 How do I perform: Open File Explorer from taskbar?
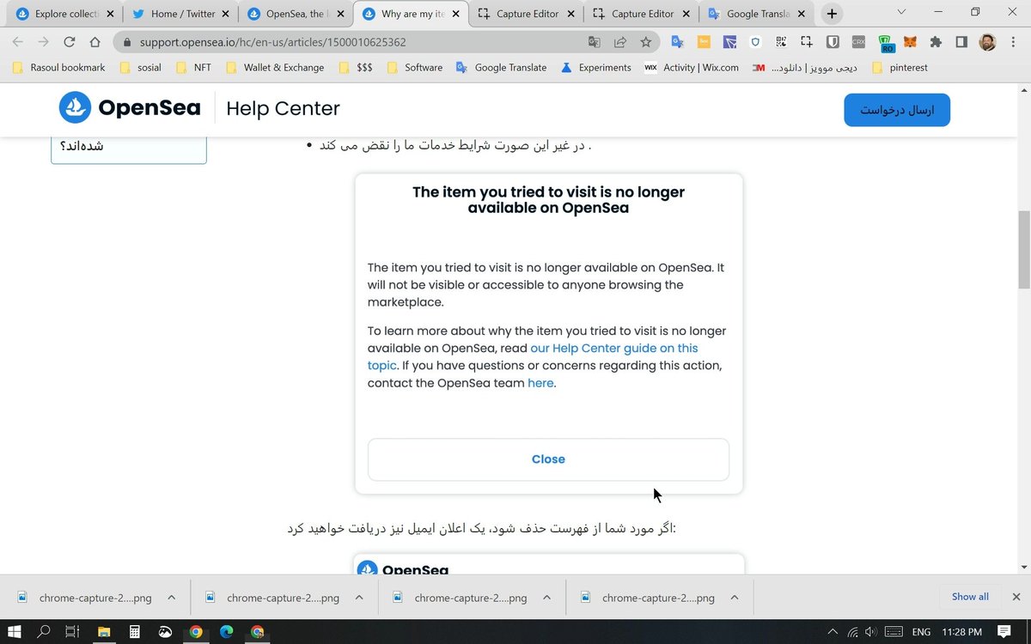104,632
